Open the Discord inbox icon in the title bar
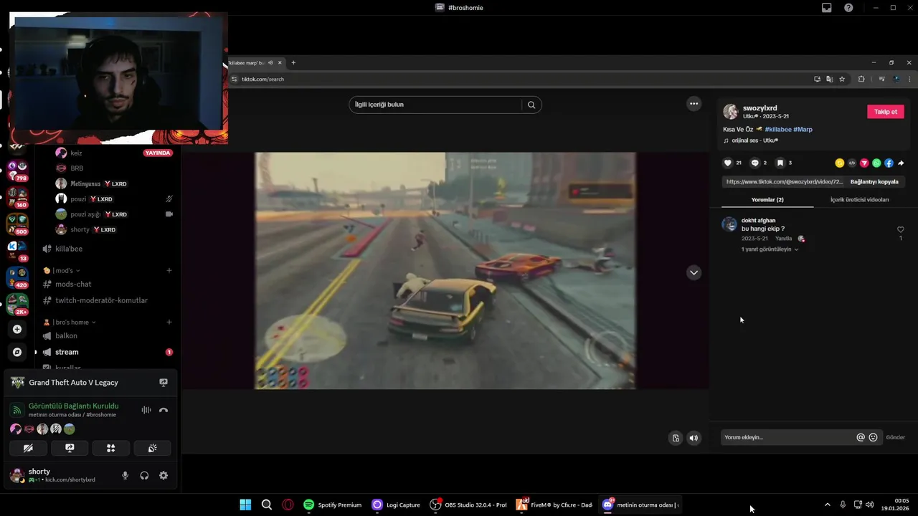918x516 pixels. tap(826, 7)
